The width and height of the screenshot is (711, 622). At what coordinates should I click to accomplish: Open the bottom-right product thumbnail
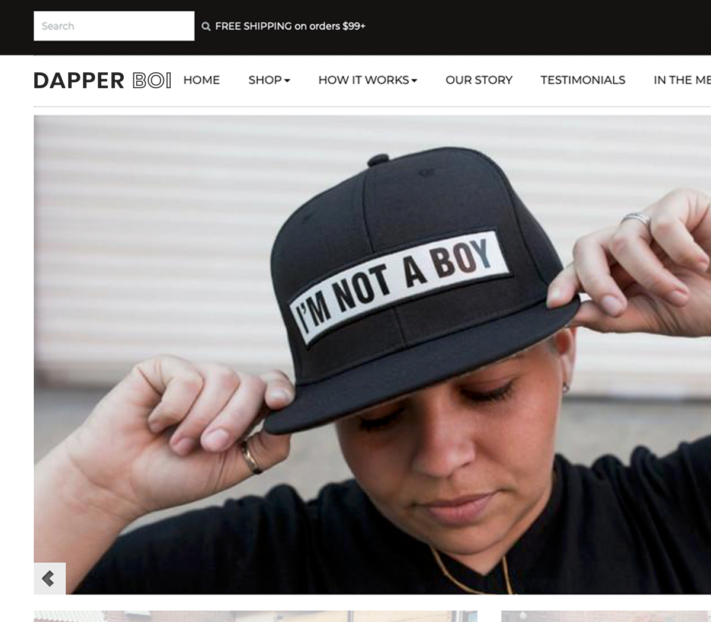pos(606,616)
